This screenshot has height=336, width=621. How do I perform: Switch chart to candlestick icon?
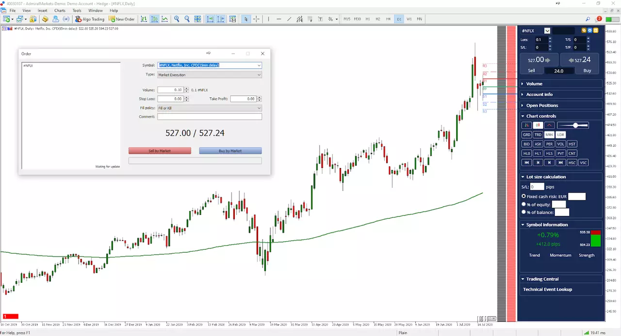[x=154, y=19]
